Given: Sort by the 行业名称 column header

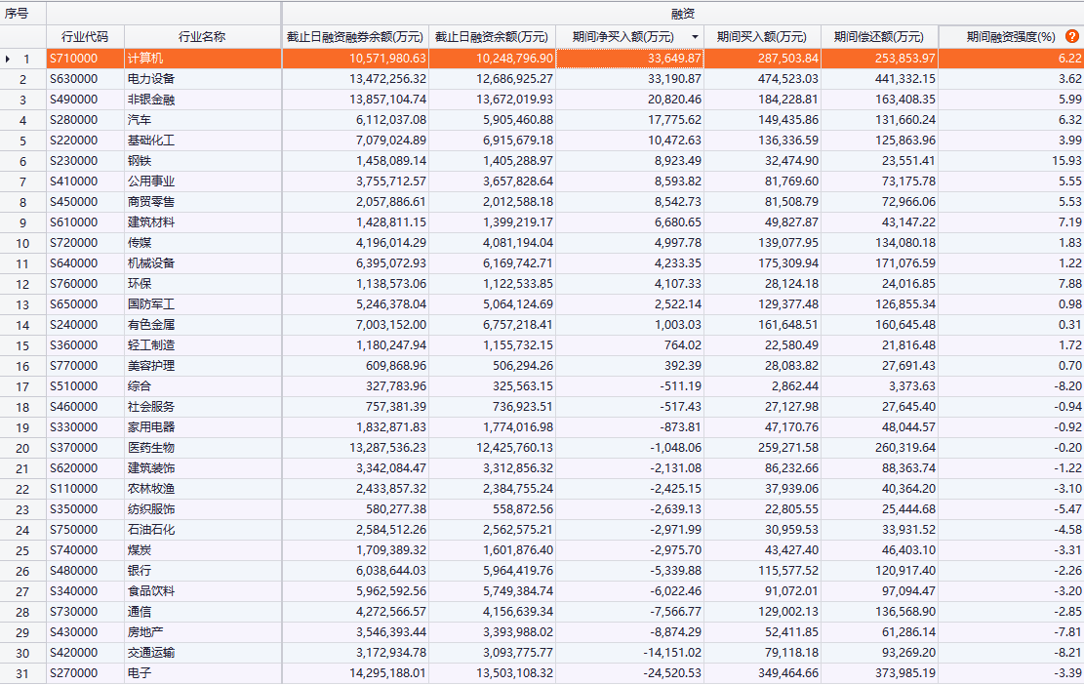Looking at the screenshot, I should coord(202,37).
